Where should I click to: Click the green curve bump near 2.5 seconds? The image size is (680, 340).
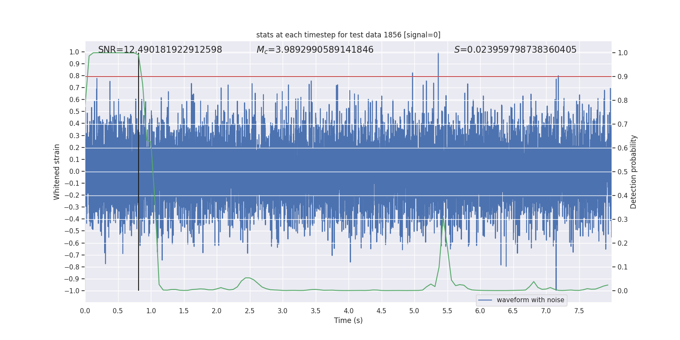tap(247, 278)
